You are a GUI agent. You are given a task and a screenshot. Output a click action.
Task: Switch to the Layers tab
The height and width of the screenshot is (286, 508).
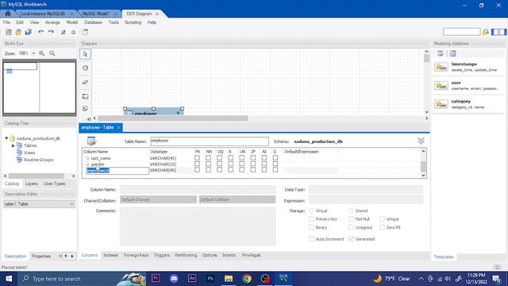[32, 184]
